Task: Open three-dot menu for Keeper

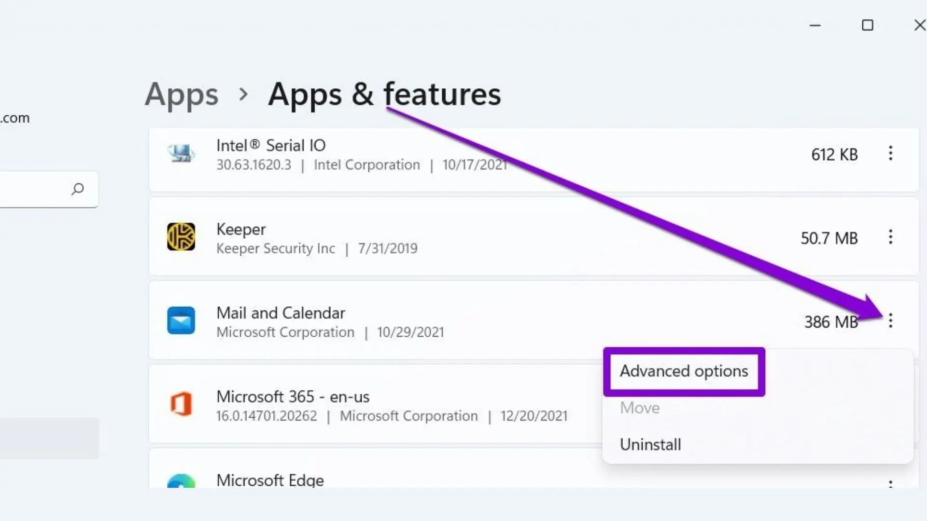Action: [890, 237]
